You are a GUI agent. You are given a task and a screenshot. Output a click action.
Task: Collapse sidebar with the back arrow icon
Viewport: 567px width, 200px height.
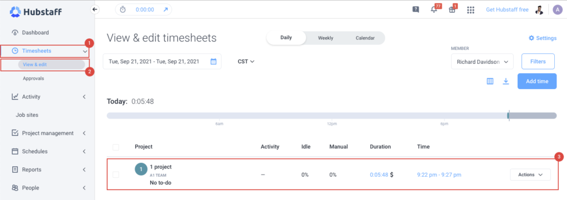pos(95,10)
